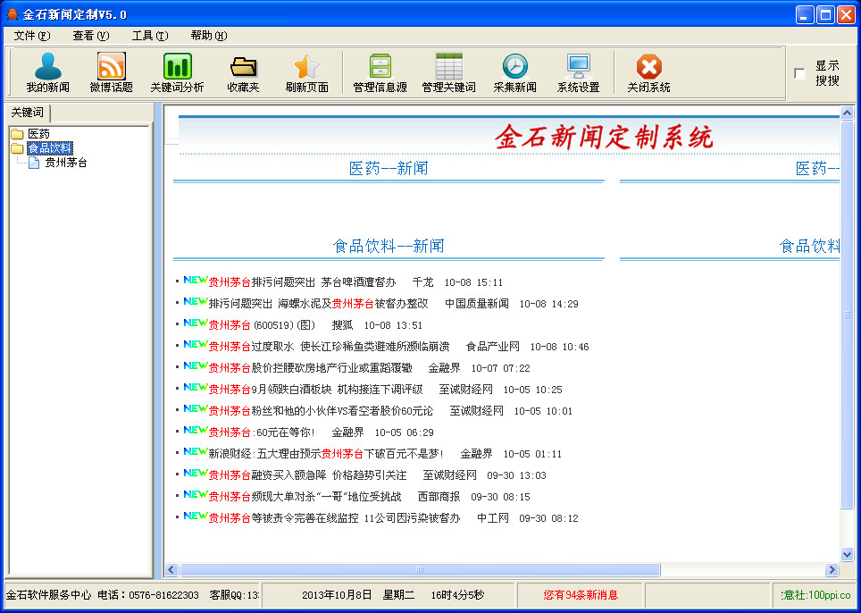This screenshot has width=861, height=613.
Task: Click the vertical scrollbar up arrow
Action: click(x=848, y=113)
